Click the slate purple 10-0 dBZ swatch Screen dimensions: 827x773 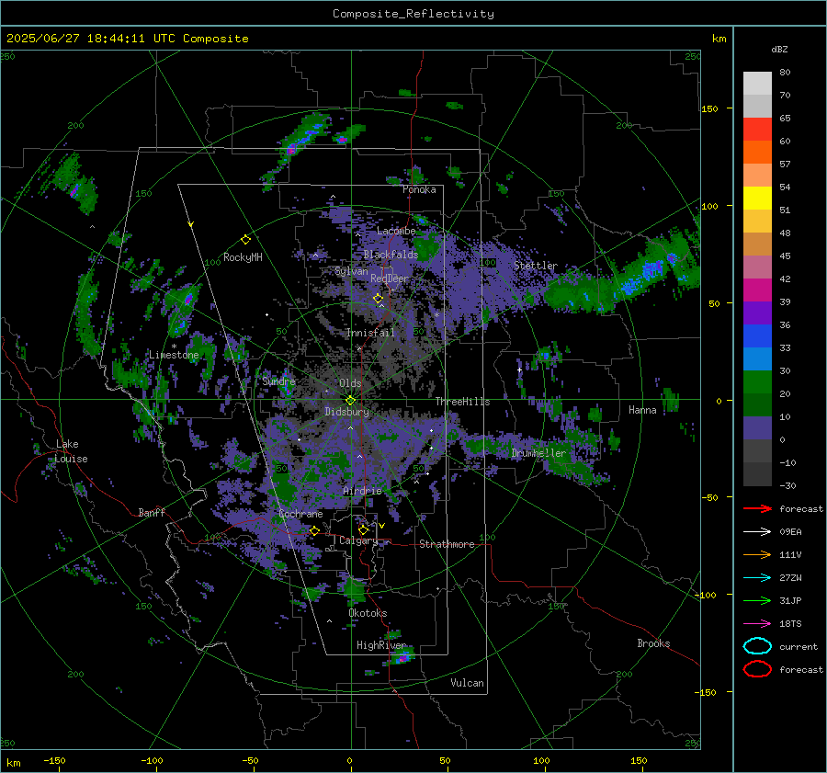click(x=757, y=428)
